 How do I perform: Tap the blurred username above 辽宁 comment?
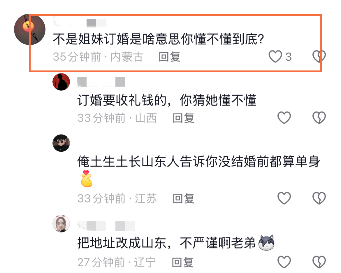pyautogui.click(x=106, y=226)
